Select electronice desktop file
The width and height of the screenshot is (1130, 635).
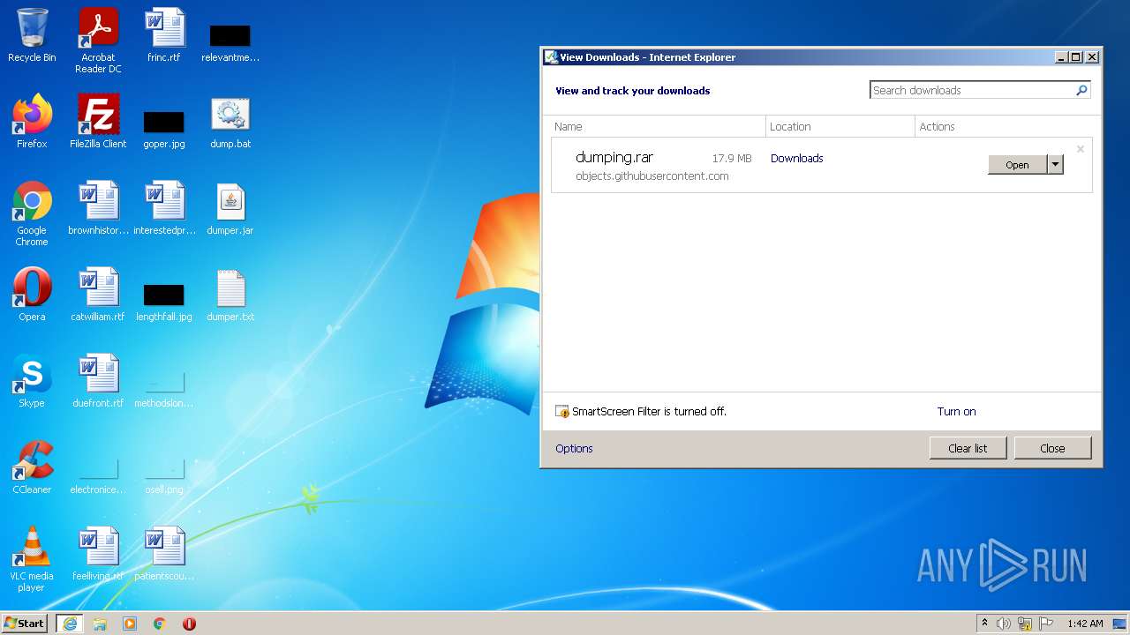pos(98,476)
